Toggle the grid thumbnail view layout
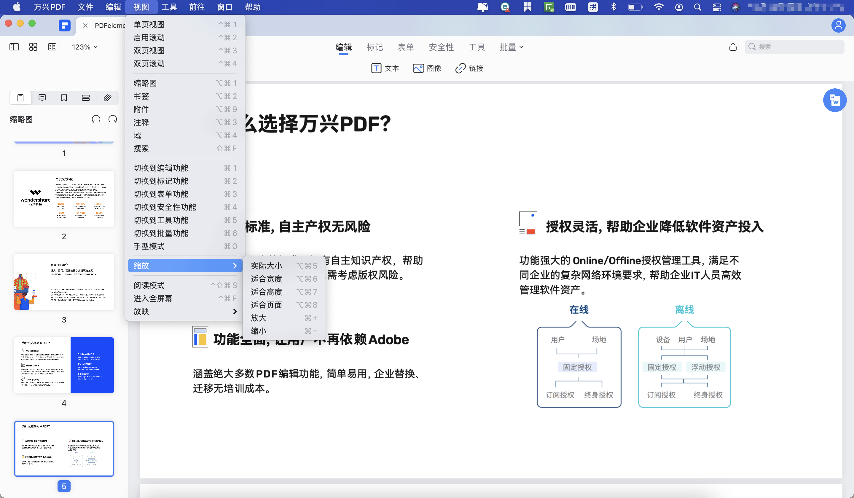 (33, 47)
